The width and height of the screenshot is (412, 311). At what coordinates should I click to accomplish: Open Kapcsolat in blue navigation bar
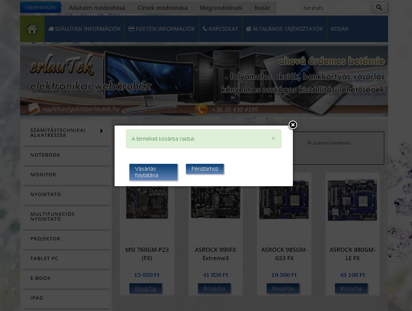pyautogui.click(x=220, y=29)
